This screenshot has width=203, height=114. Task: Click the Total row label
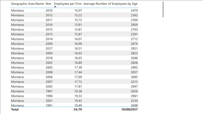pos(15,110)
